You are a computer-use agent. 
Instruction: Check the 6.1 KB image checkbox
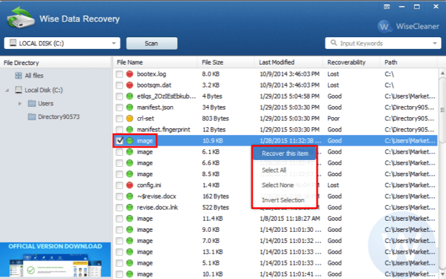[x=120, y=152]
